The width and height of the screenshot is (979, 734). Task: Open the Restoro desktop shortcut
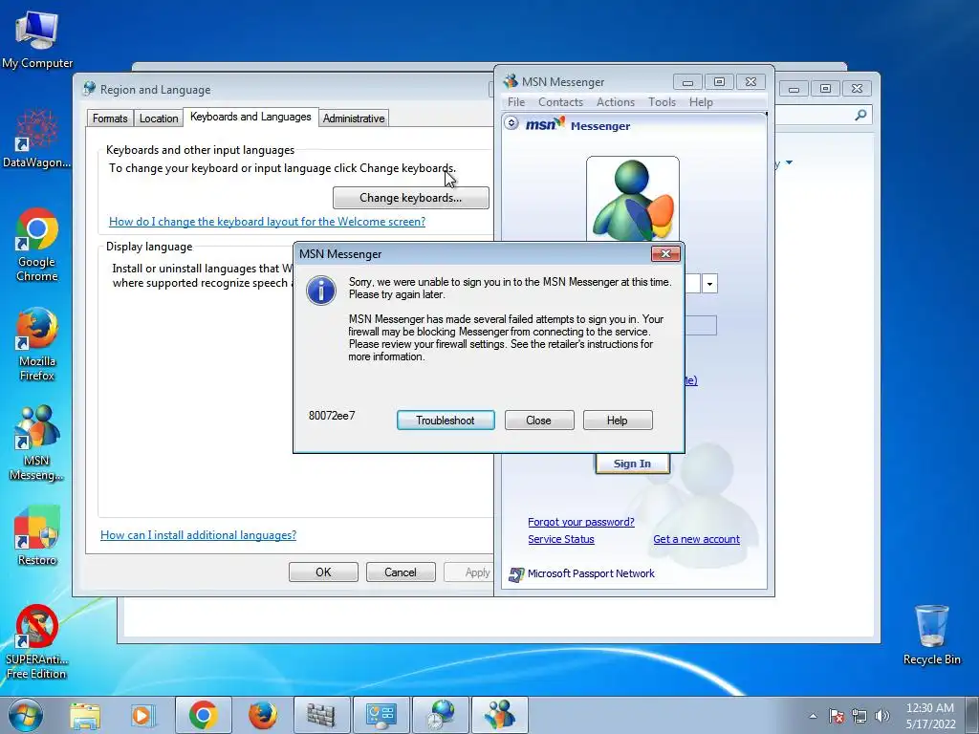coord(37,535)
